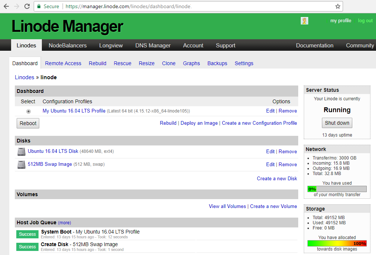Open the Remote Access sub-tab
The height and width of the screenshot is (255, 376).
(x=63, y=63)
